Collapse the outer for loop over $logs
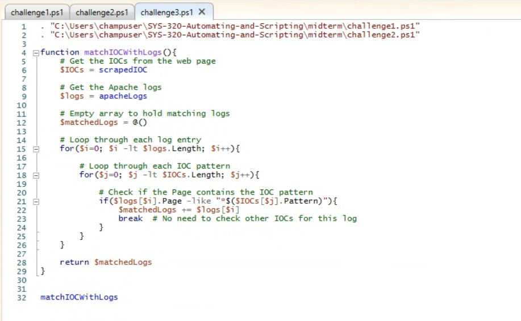The height and width of the screenshot is (321, 521). tap(36, 149)
